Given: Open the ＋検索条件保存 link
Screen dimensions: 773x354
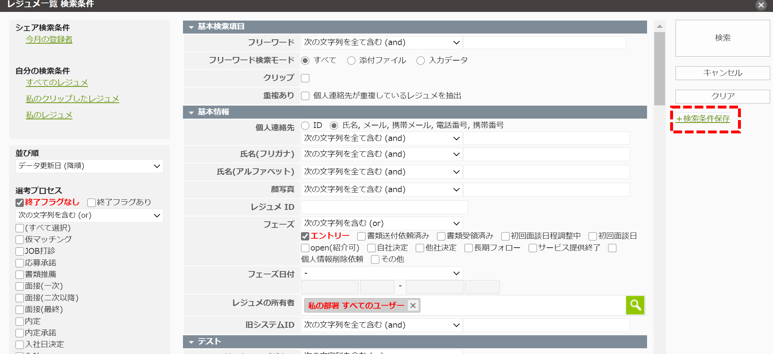Looking at the screenshot, I should coord(703,119).
